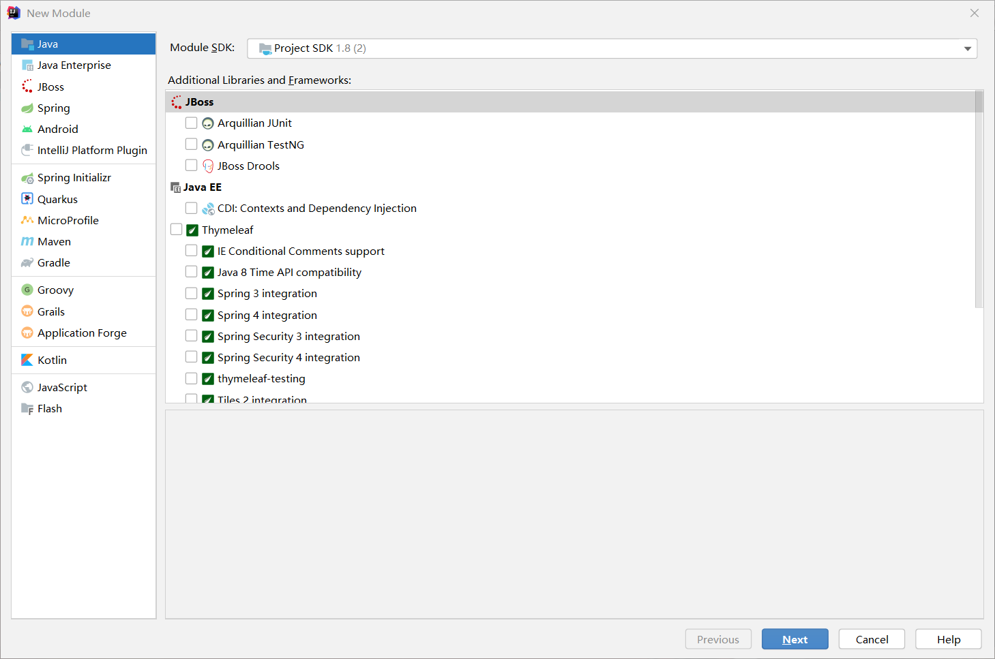
Task: Select Spring Initializr in module list
Action: coord(74,178)
